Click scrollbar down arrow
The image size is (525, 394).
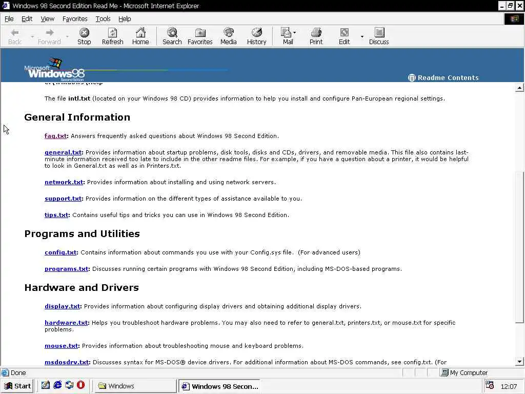point(519,362)
